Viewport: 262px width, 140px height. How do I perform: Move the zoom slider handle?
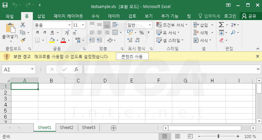[218, 136]
